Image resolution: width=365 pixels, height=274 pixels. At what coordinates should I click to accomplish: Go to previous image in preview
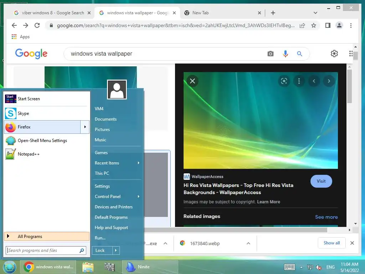point(314,81)
